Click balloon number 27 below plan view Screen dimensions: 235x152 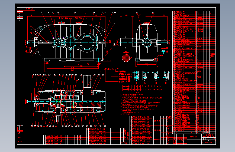(x=95, y=126)
